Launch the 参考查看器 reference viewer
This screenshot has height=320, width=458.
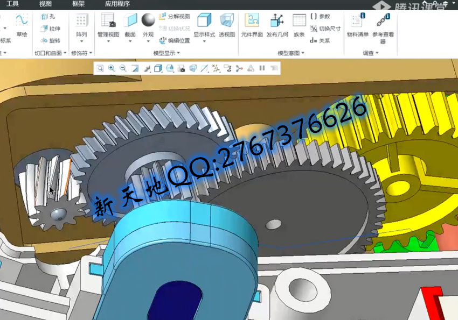coord(383,22)
